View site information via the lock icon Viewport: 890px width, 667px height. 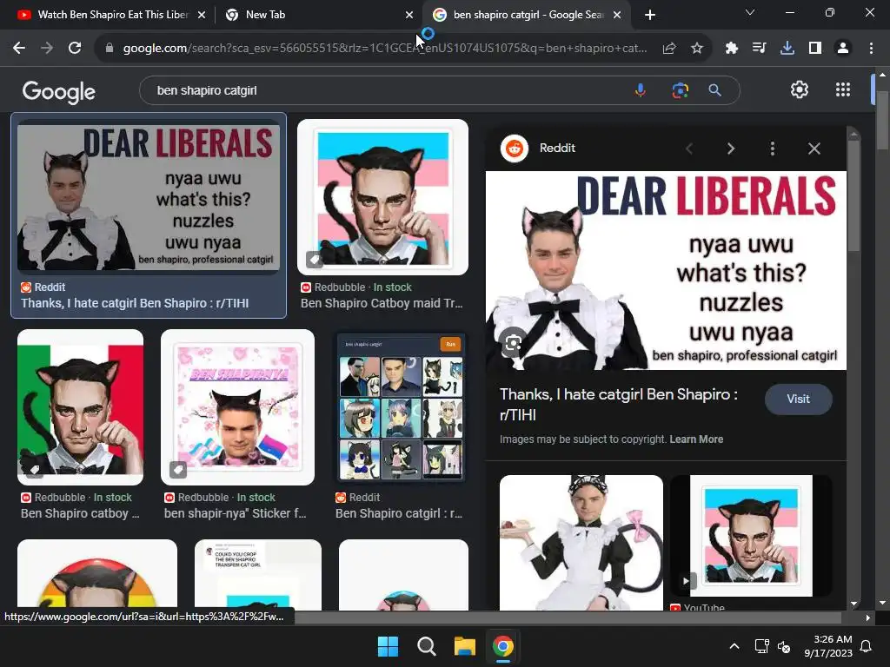coord(110,49)
